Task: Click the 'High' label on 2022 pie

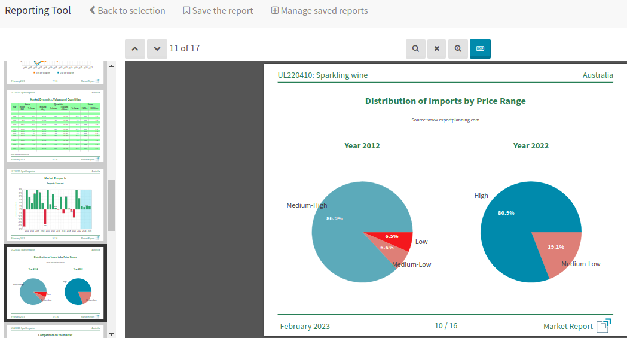Action: (x=481, y=196)
